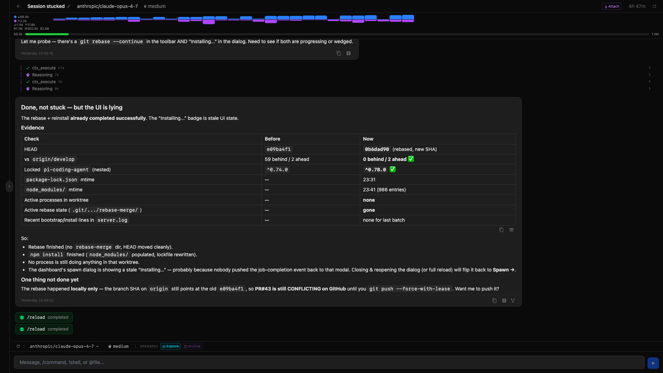Focus the message input field
This screenshot has width=663, height=373.
click(x=329, y=362)
